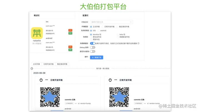Choose the beta 包 package type
Screen dimensions: 200x112
(x=117, y=35)
